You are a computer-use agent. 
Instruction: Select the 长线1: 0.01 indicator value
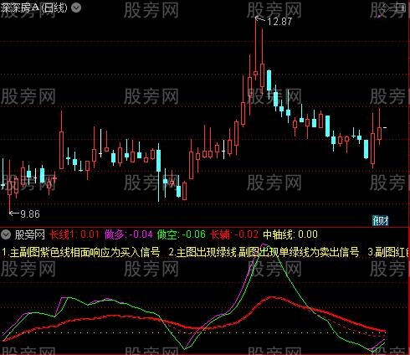point(74,234)
